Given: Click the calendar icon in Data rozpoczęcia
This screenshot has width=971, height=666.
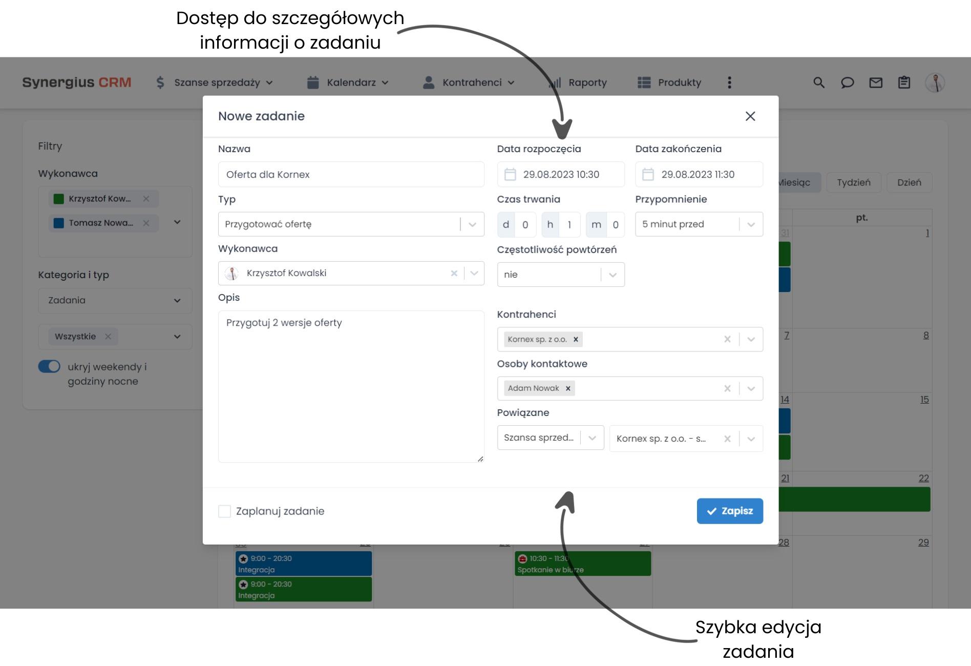Looking at the screenshot, I should click(x=510, y=174).
